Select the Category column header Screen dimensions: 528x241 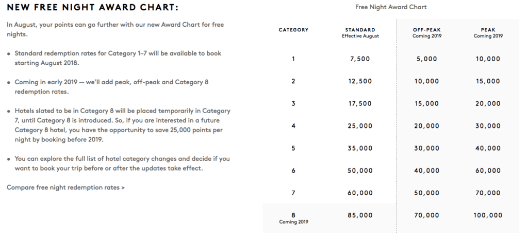[293, 30]
